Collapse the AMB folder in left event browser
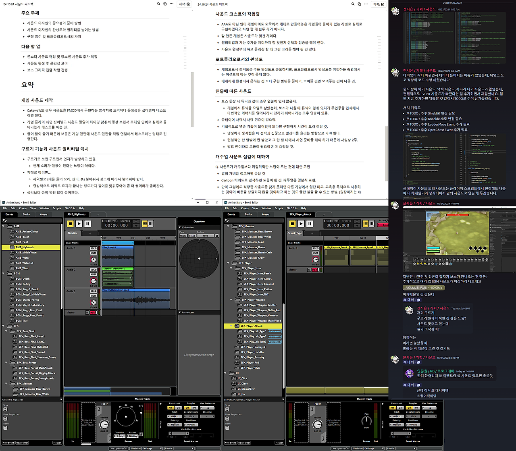Screen dimensions: 516x451 [x=4, y=226]
